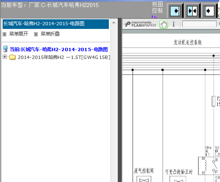Expand the 2014-2015年哈弗H2 folder node
This screenshot has height=182, width=220.
point(5,57)
